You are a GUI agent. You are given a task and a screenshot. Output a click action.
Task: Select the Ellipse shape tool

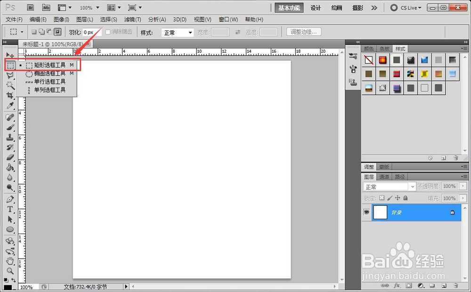(10, 229)
